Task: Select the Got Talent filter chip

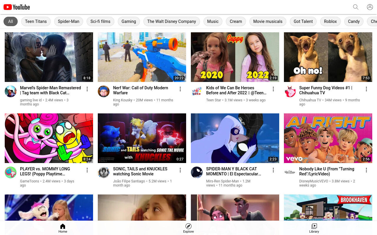Action: (x=303, y=21)
